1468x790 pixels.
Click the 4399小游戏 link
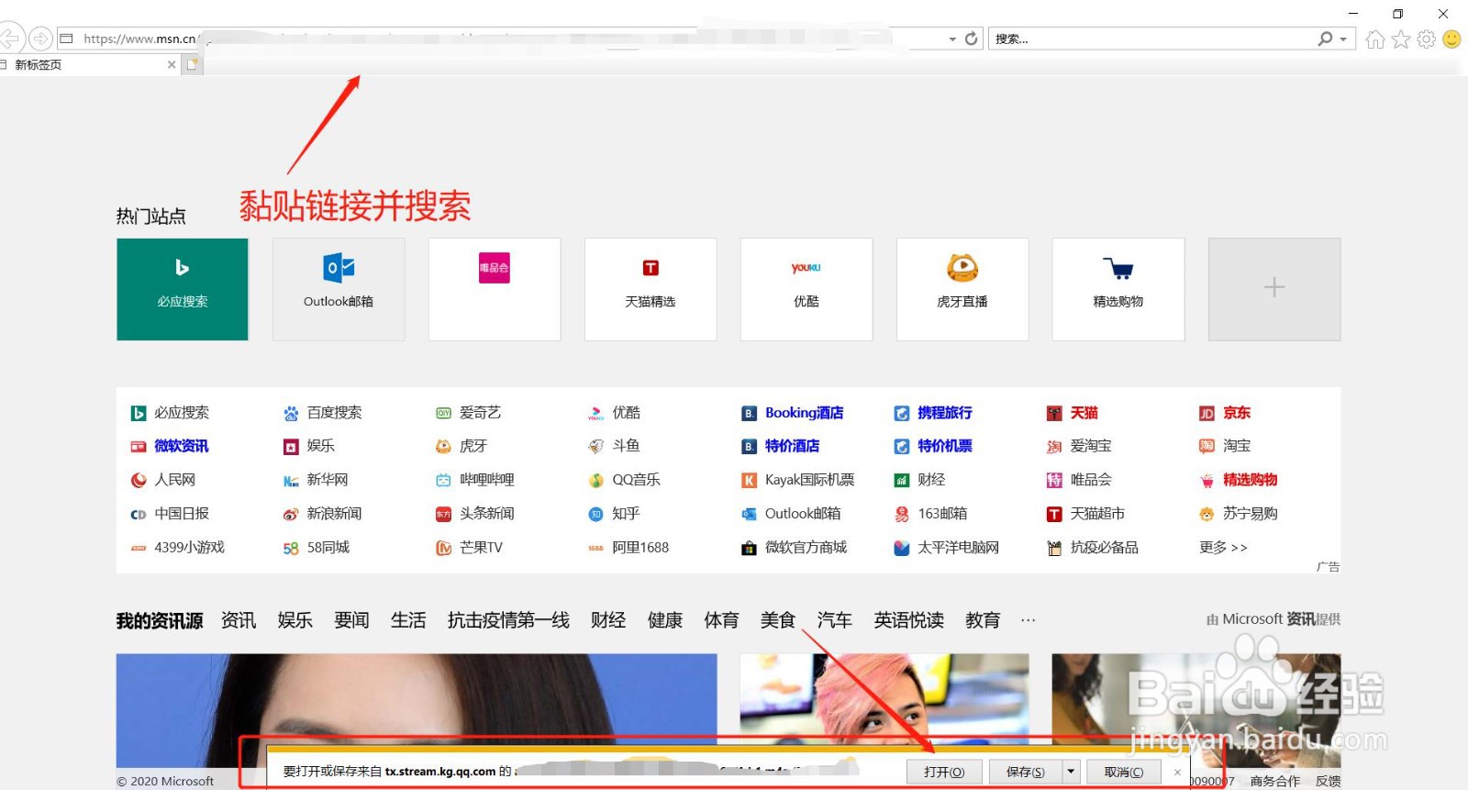(189, 548)
